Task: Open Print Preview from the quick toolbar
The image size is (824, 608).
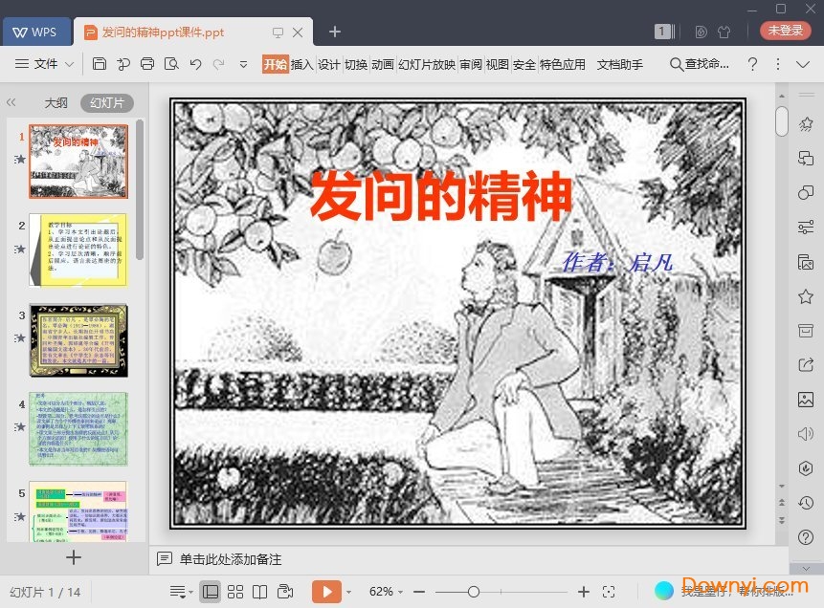Action: pyautogui.click(x=171, y=64)
